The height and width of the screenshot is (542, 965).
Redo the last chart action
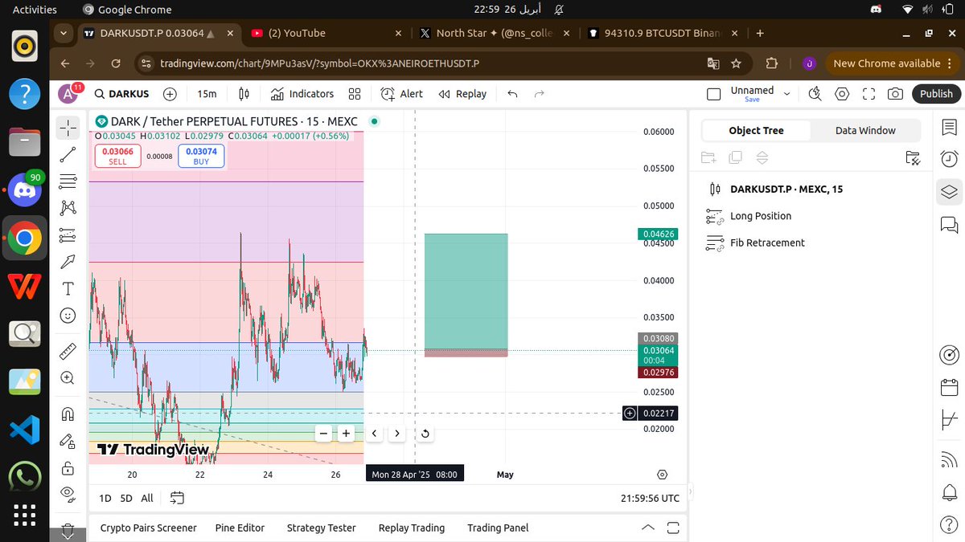point(539,94)
